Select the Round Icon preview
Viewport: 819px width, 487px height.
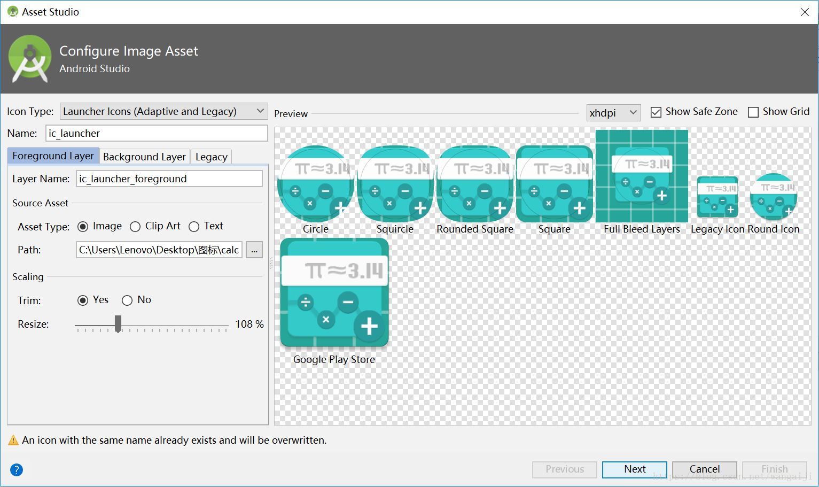pyautogui.click(x=774, y=197)
